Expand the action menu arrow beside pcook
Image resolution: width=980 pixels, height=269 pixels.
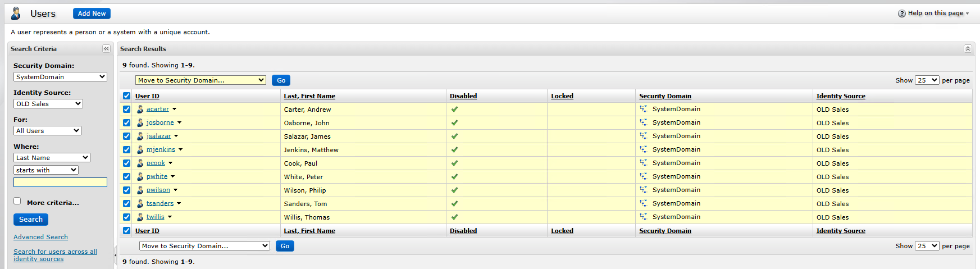171,163
